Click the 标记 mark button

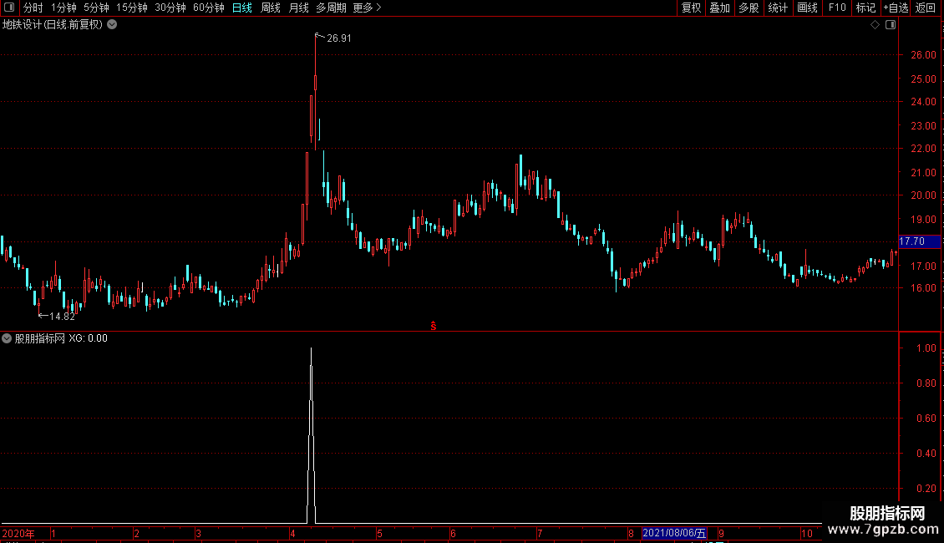865,8
